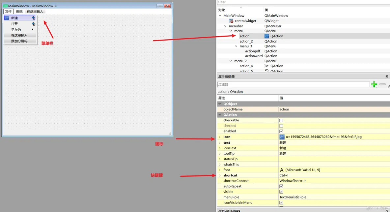Click the blue icon thumbnail in the icon property

282,137
